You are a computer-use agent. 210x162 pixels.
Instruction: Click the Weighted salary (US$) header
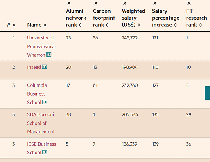tap(133, 18)
